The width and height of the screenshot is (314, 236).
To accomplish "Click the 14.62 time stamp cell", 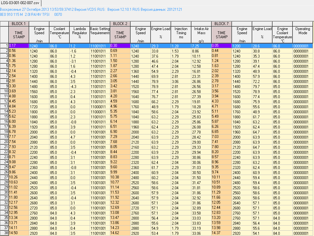I will (x=120, y=233).
